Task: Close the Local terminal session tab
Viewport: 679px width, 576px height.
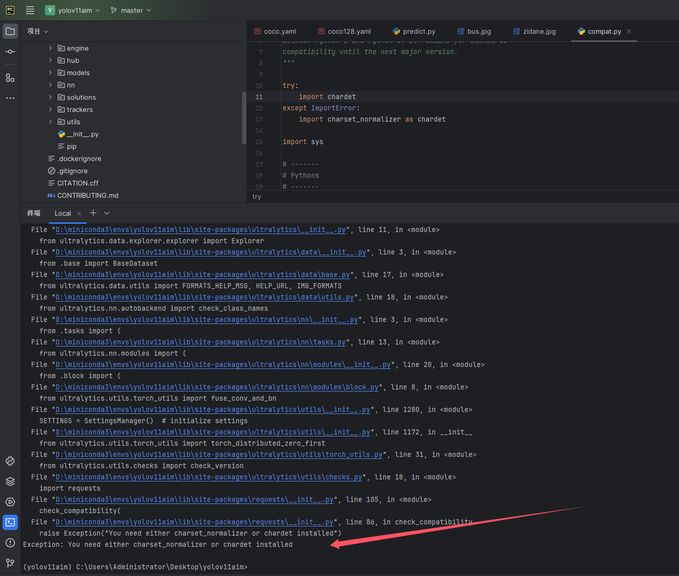Action: pyautogui.click(x=79, y=213)
